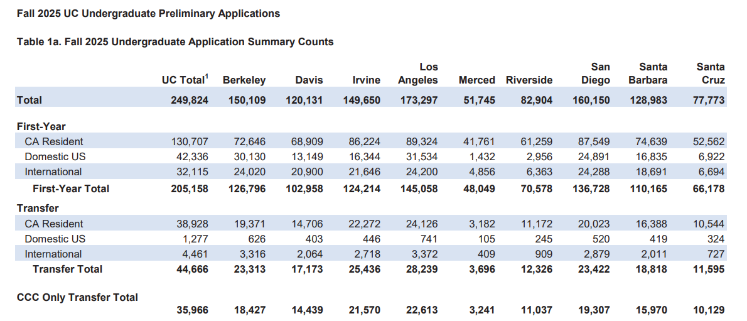This screenshot has height=321, width=747.
Task: Click UC CCC-only transfer value 35,966
Action: click(193, 310)
